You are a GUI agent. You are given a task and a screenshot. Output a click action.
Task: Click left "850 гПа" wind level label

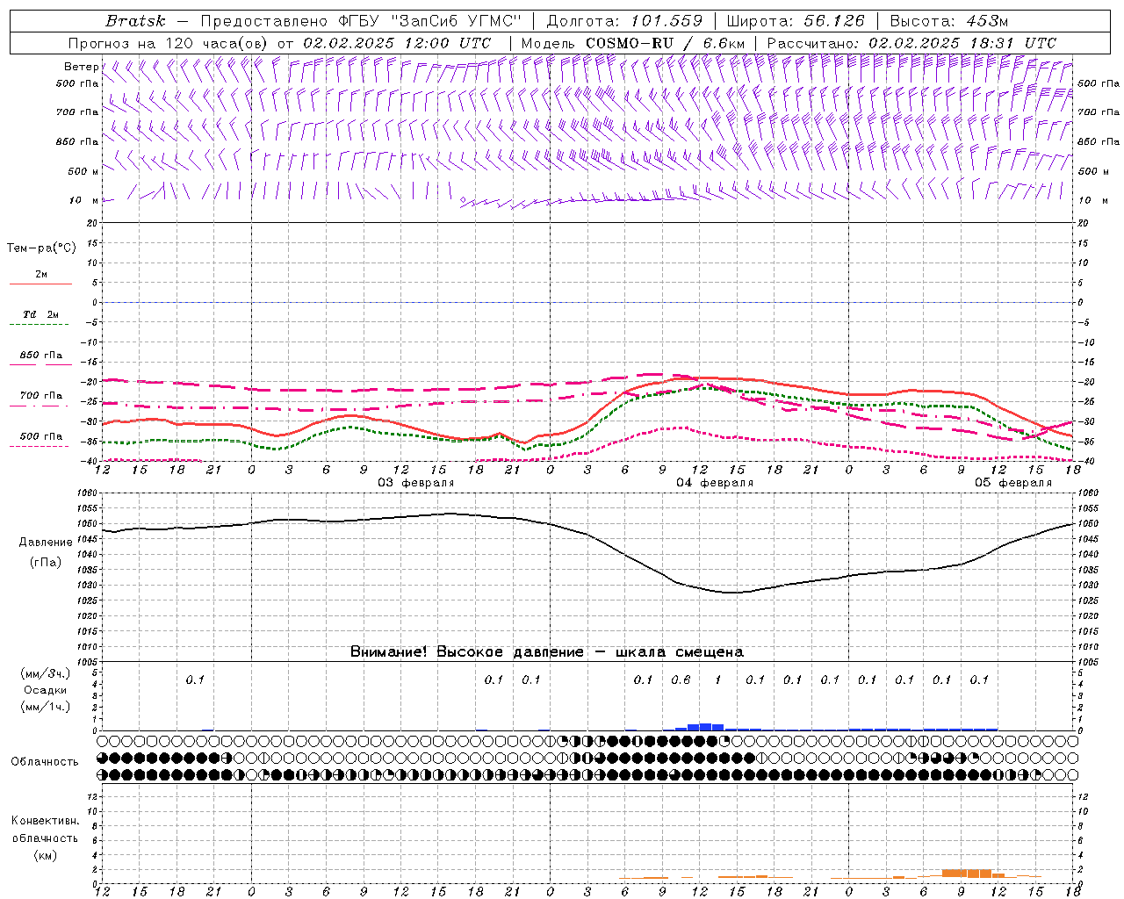(77, 141)
